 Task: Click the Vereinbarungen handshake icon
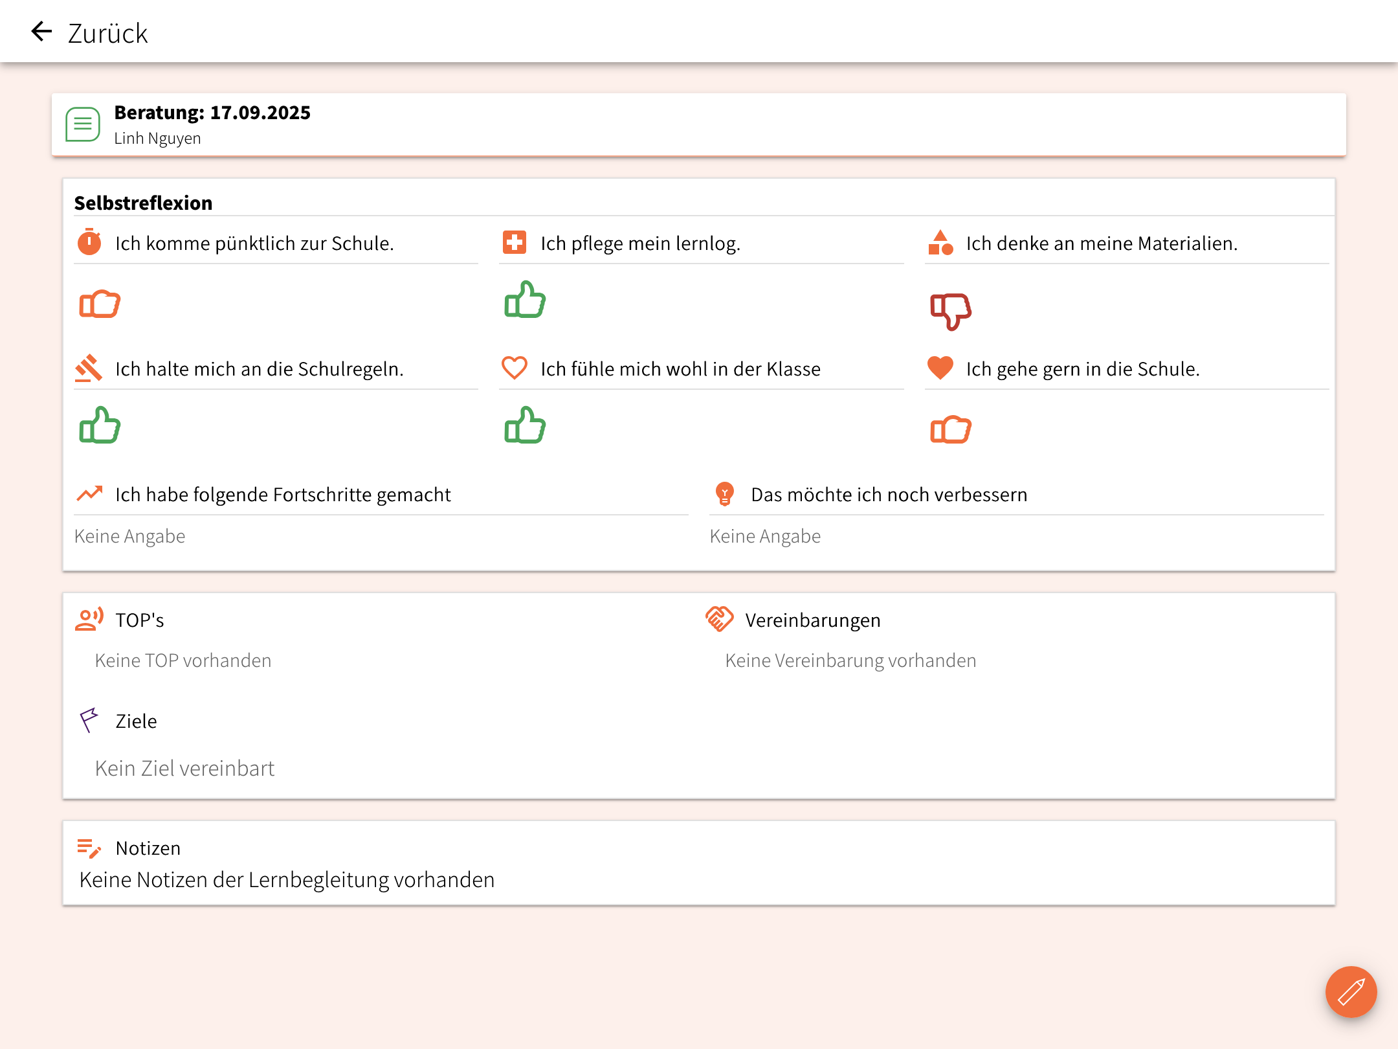click(719, 619)
